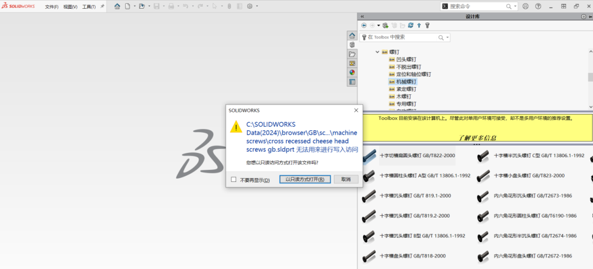
Task: Click the Home icon in main toolbar
Action: tap(118, 6)
